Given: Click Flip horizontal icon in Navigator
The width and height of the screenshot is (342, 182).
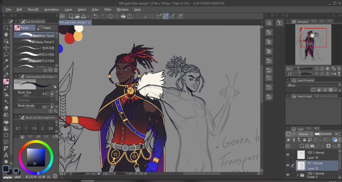Looking at the screenshot, I should coord(333,74).
